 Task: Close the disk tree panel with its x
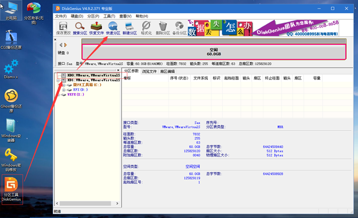click(x=118, y=70)
